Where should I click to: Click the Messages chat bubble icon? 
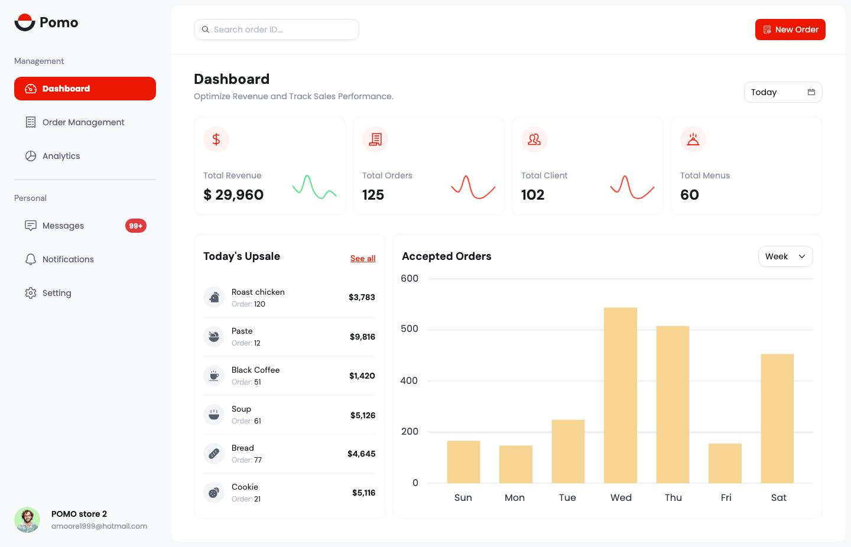point(31,226)
